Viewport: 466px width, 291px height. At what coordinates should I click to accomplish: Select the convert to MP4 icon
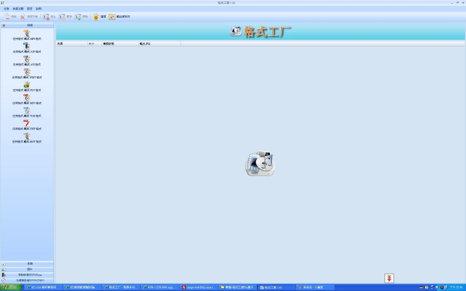pyautogui.click(x=27, y=33)
